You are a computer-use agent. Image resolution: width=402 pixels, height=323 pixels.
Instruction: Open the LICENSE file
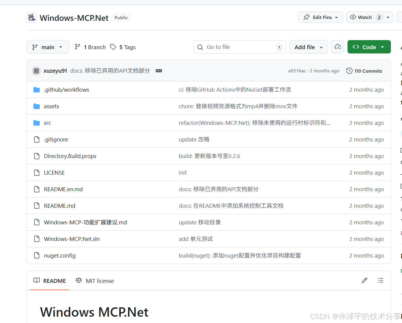point(54,173)
